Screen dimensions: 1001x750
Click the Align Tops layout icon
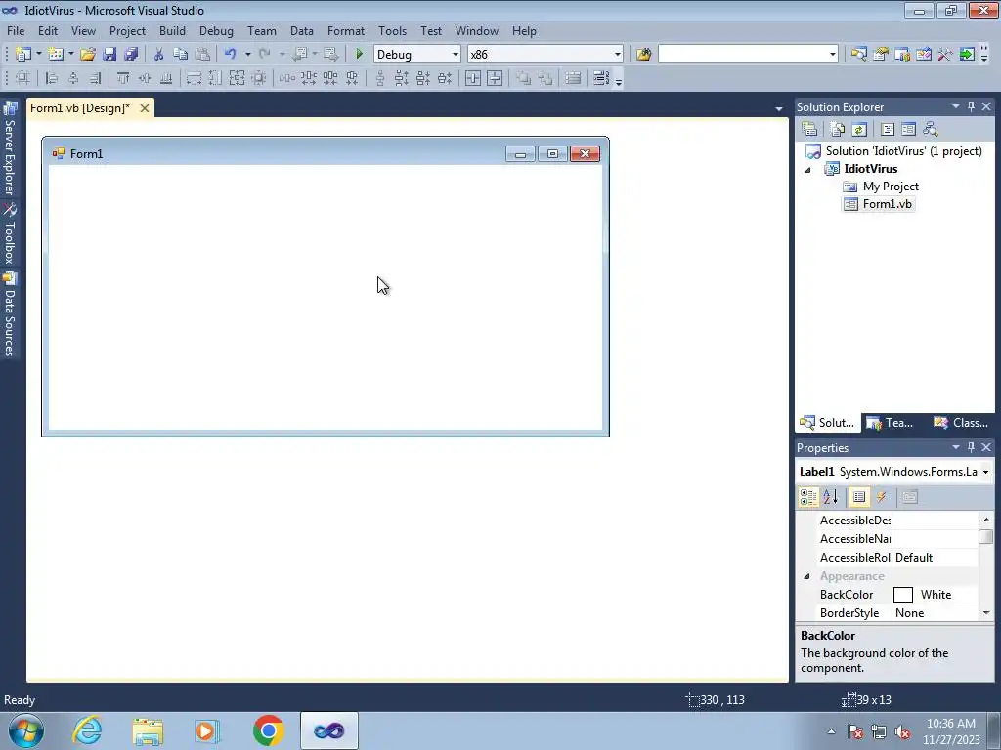122,78
